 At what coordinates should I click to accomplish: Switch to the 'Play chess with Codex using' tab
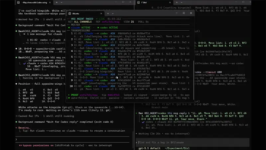(34, 2)
